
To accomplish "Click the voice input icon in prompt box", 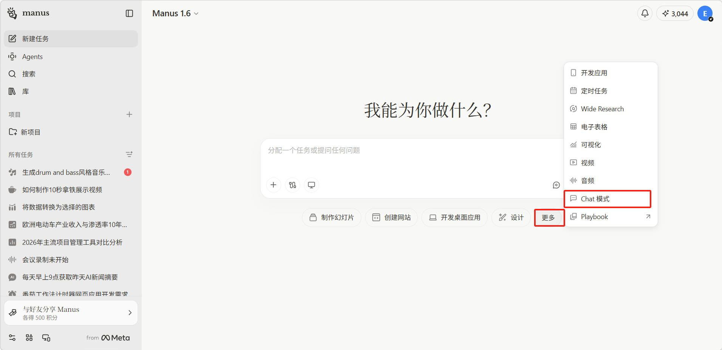I will click(556, 185).
